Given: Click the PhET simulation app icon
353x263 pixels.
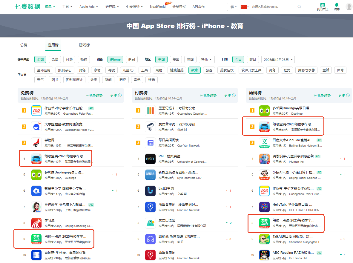Looking at the screenshot, I should (x=150, y=159).
